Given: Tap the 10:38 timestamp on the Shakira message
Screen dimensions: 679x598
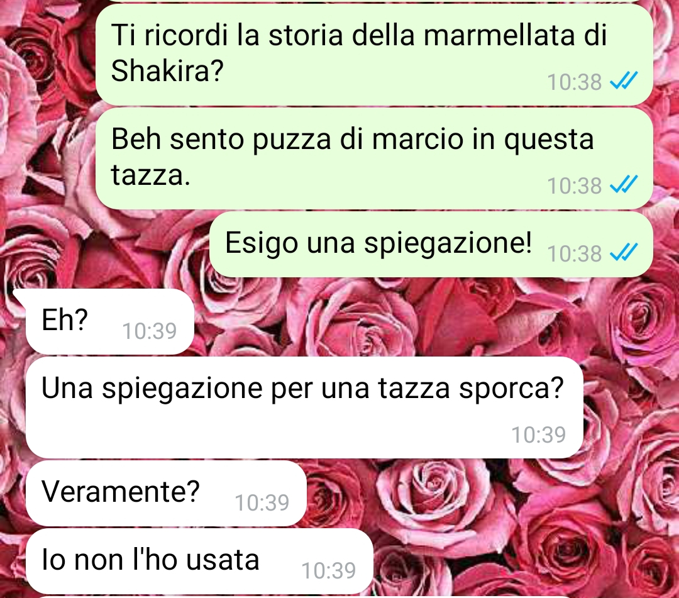Looking at the screenshot, I should (x=574, y=82).
